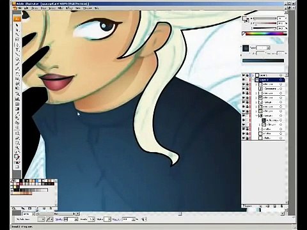Screen dimensions: 307x230
Task: Click the Layer 1 target circle
Action: 281,75
